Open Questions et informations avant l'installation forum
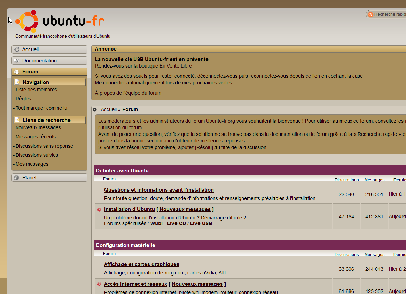 (159, 190)
